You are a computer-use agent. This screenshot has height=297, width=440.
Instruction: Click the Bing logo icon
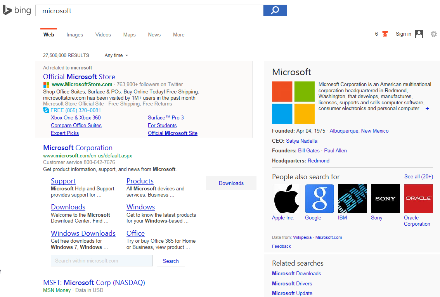(x=7, y=10)
